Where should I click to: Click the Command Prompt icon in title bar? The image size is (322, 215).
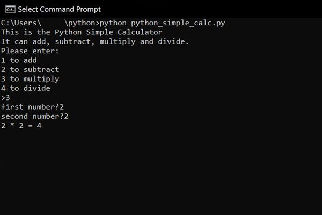coord(9,9)
